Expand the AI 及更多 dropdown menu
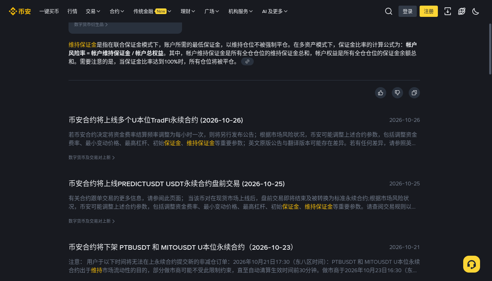Viewport: 492px width, 281px height. click(x=275, y=11)
